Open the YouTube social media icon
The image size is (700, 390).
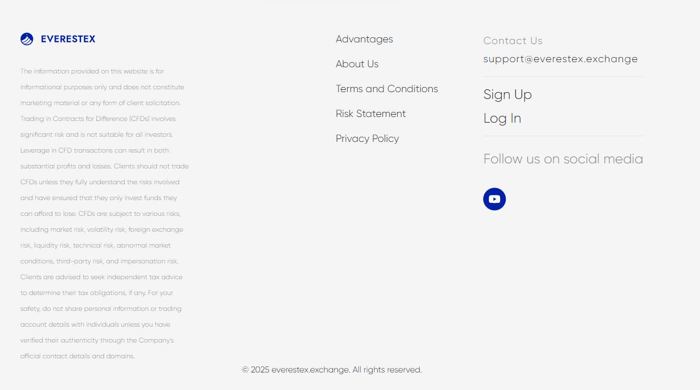point(494,199)
